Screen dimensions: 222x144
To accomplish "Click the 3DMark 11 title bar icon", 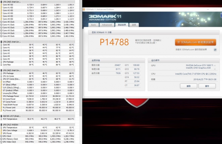I will (84, 9).
